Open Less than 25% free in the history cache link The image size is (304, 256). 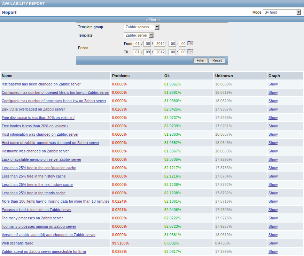pyautogui.click(x=34, y=176)
